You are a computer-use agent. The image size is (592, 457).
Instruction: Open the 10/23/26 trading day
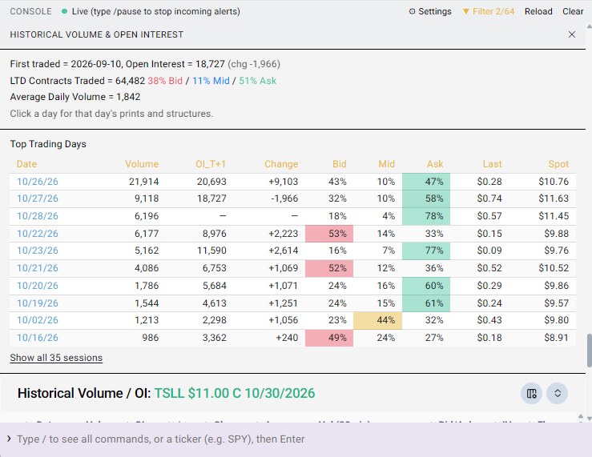tap(38, 251)
